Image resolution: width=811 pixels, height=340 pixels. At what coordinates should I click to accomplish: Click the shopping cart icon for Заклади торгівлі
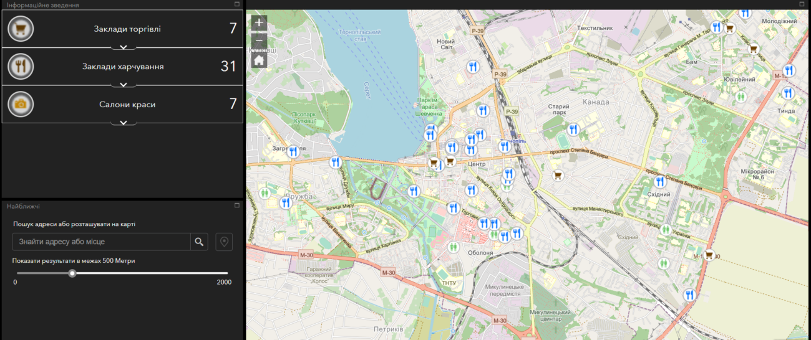point(21,29)
